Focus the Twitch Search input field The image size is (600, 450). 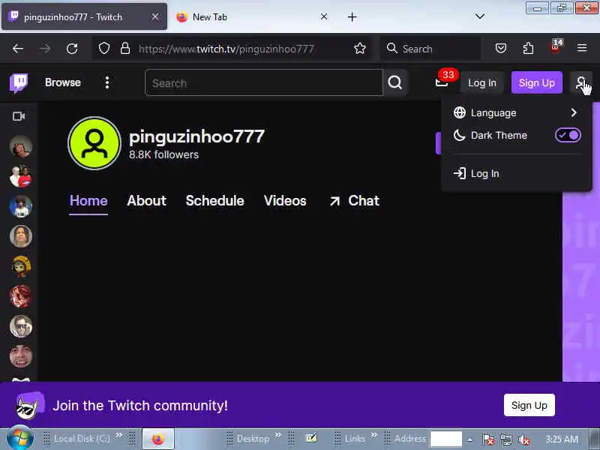264,82
